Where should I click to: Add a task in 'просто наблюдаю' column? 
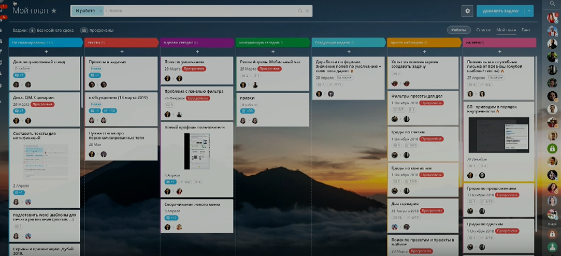pyautogui.click(x=425, y=52)
